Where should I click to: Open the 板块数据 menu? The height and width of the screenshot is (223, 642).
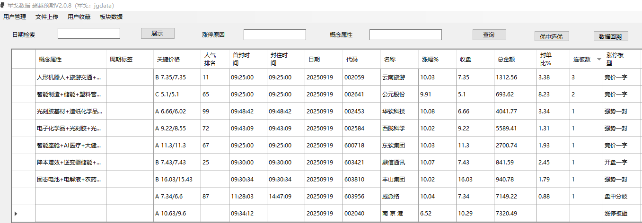111,17
